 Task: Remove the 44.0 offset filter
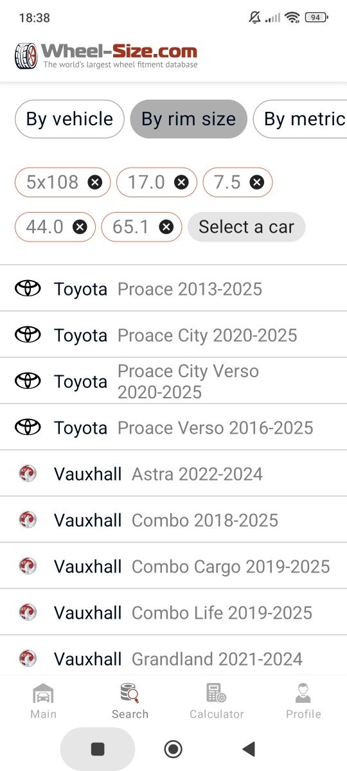click(x=80, y=227)
